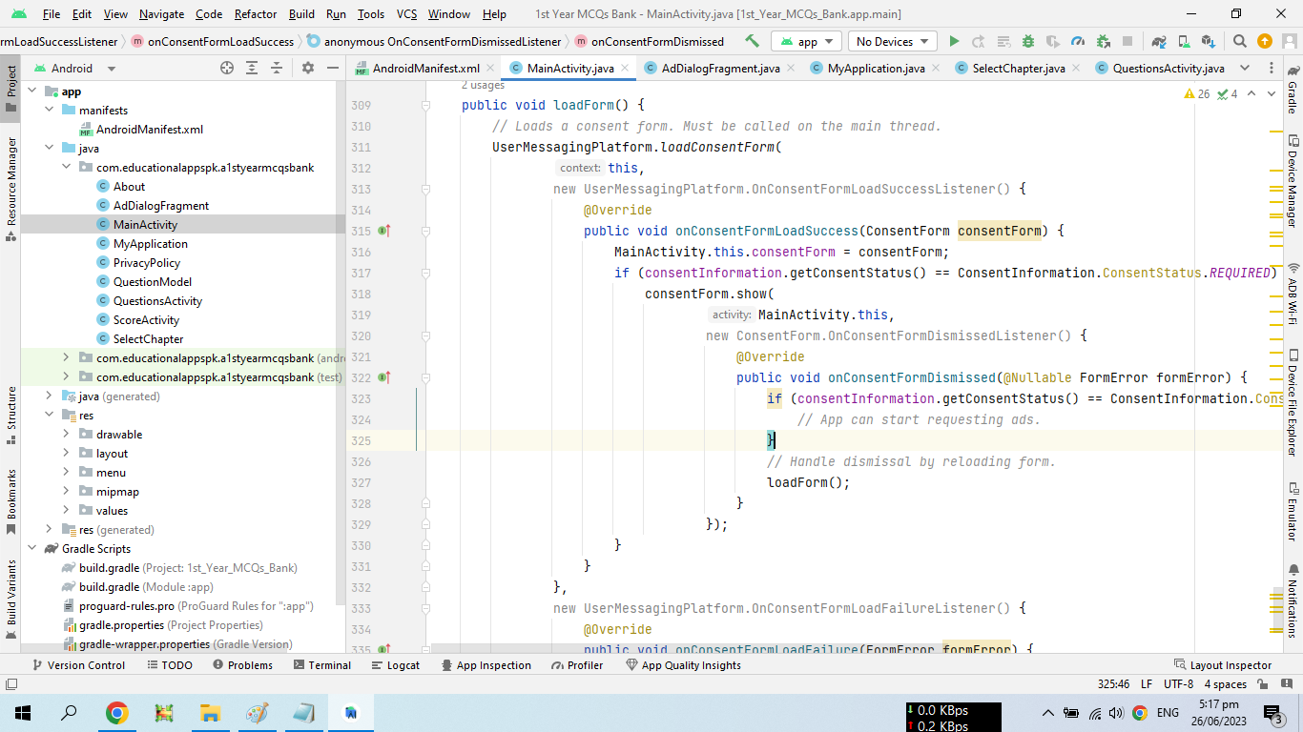The width and height of the screenshot is (1303, 732).
Task: Click the orange IDE update arrow icon
Action: tap(1265, 41)
